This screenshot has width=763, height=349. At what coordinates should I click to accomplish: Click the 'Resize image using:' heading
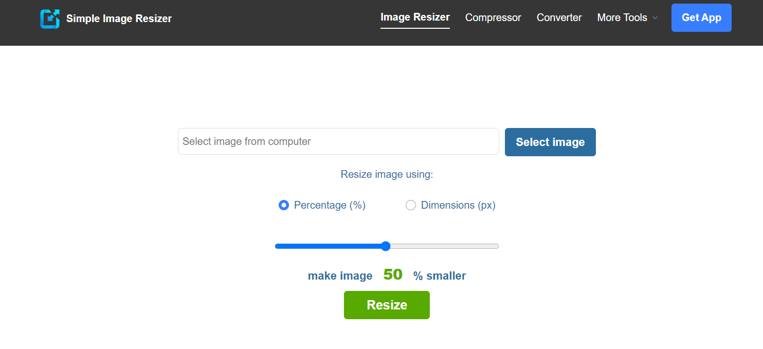click(x=387, y=174)
